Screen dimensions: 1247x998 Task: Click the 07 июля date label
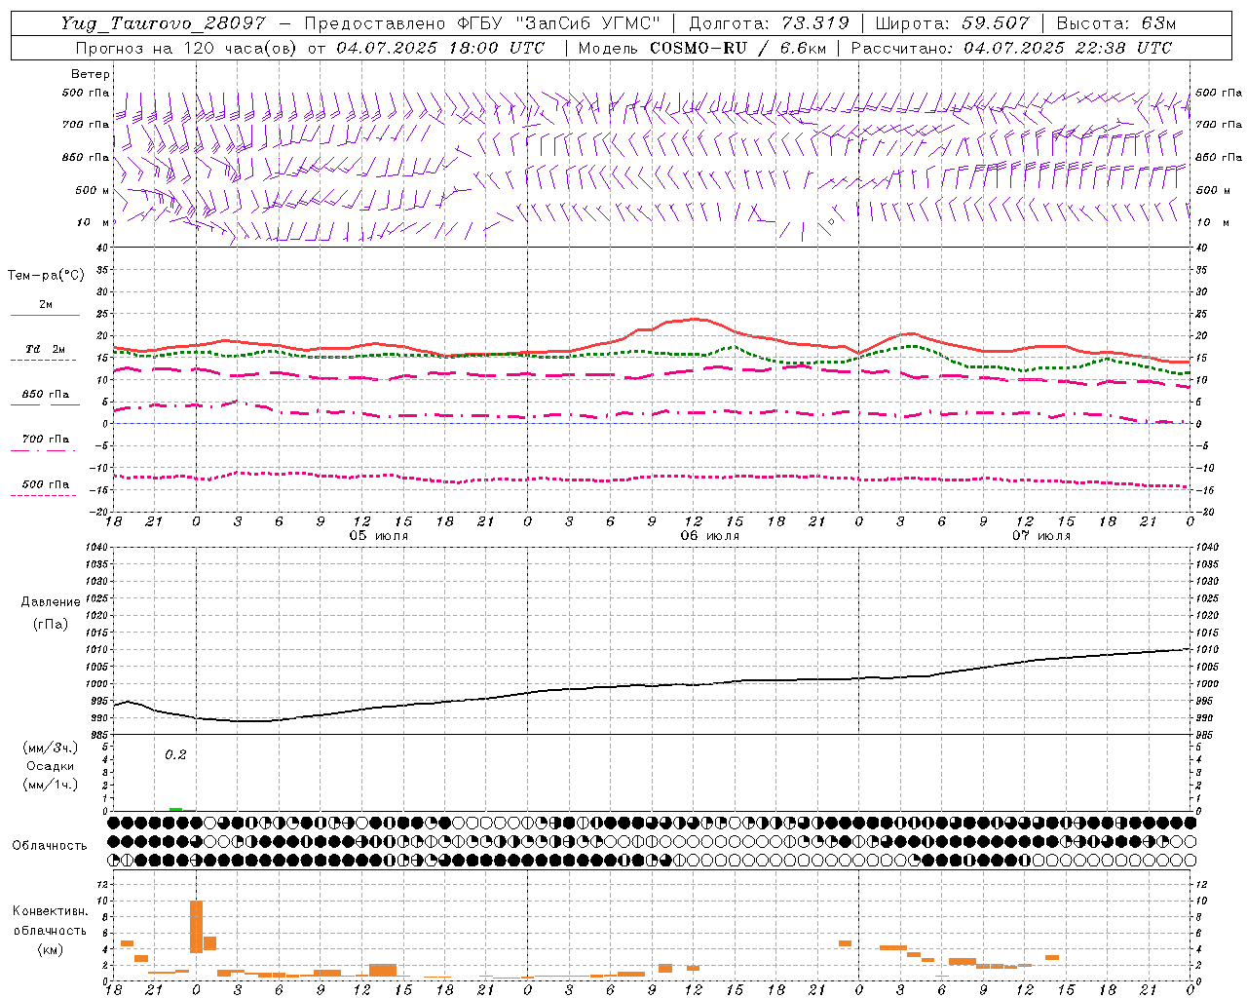(1040, 536)
